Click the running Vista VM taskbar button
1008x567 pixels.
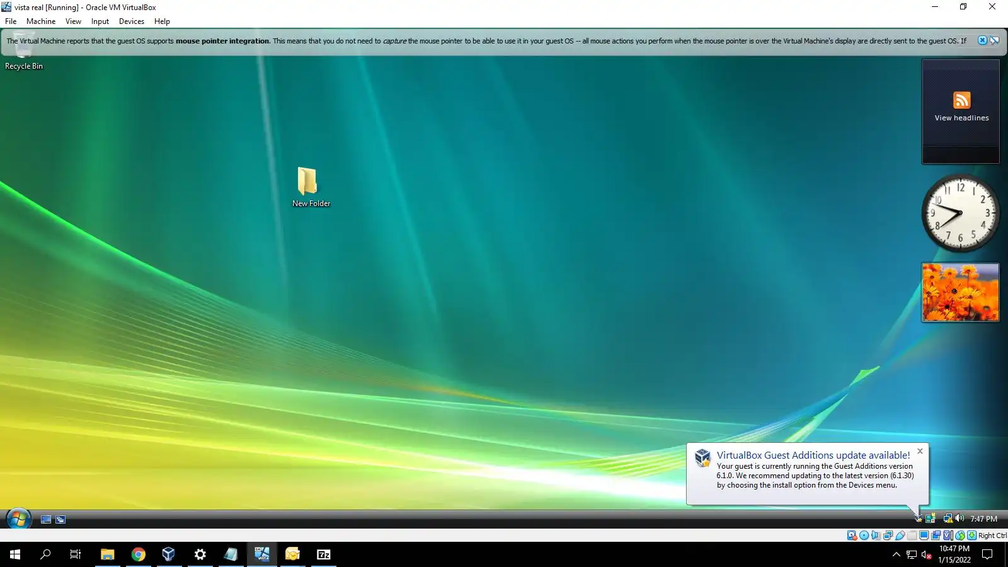tap(261, 554)
